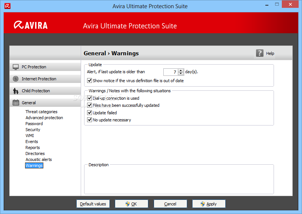This screenshot has width=302, height=214.
Task: Go to Reports settings
Action: (x=33, y=148)
